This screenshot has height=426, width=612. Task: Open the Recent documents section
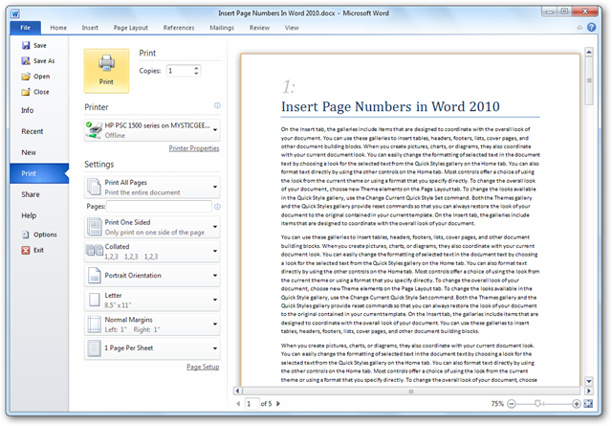(x=39, y=132)
